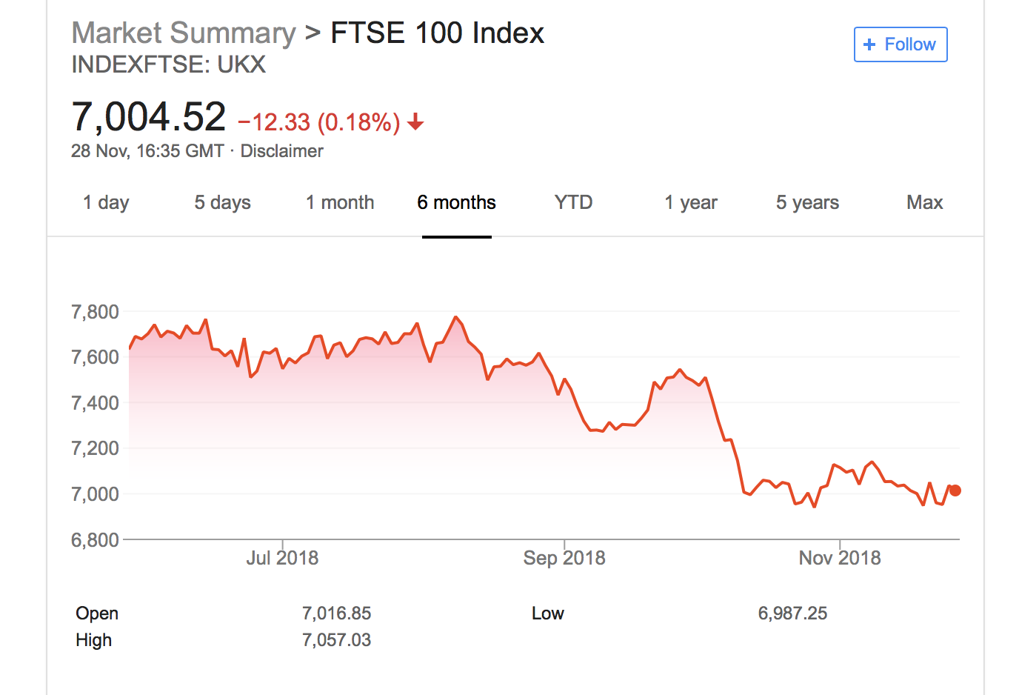1019x695 pixels.
Task: Select the 1 day tab
Action: pyautogui.click(x=106, y=202)
